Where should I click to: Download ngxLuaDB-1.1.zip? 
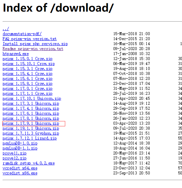point(20,148)
